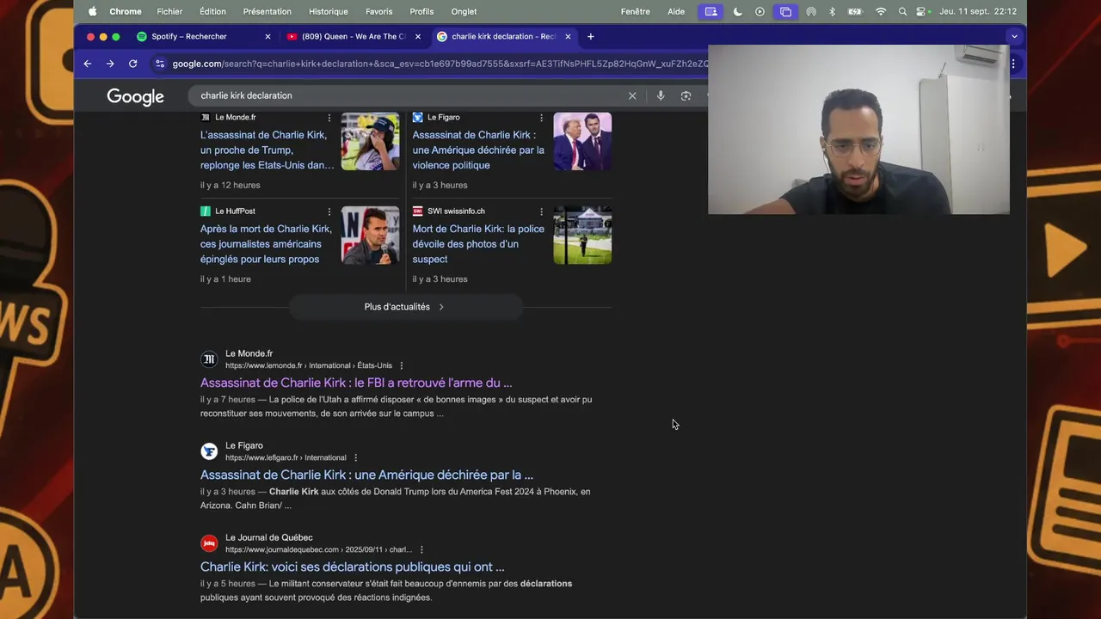The height and width of the screenshot is (619, 1101).
Task: Open options for SWI swissinfo.ch card
Action: [541, 211]
